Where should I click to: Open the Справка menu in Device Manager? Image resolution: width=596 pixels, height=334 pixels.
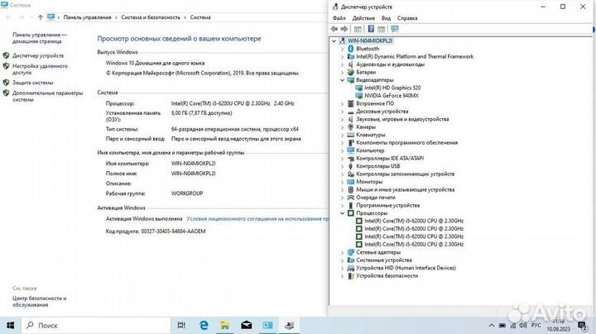(407, 18)
